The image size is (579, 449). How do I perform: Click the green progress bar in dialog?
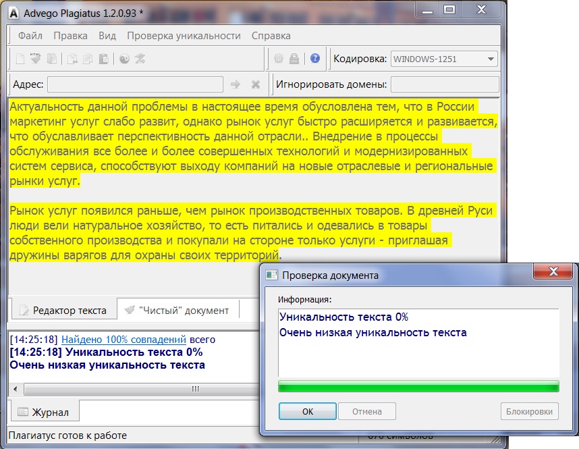coord(418,387)
